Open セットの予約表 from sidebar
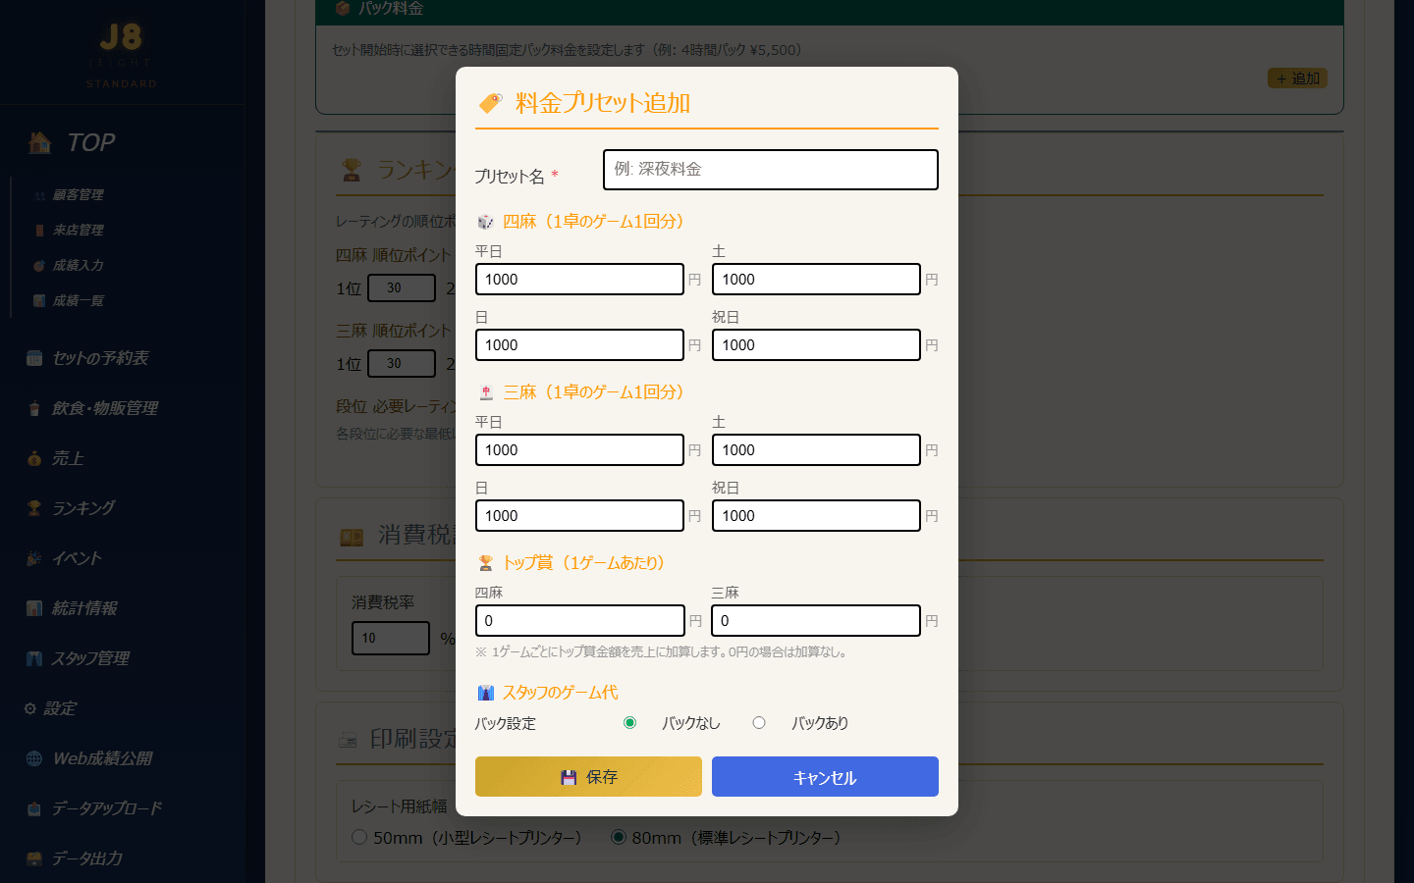 click(88, 358)
